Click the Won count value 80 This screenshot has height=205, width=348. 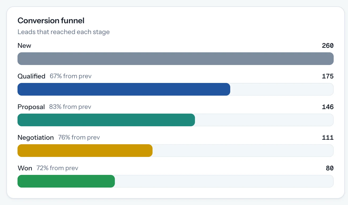coord(330,168)
